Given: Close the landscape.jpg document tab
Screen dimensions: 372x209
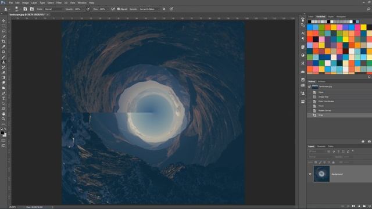Looking at the screenshot, I should tap(48, 15).
